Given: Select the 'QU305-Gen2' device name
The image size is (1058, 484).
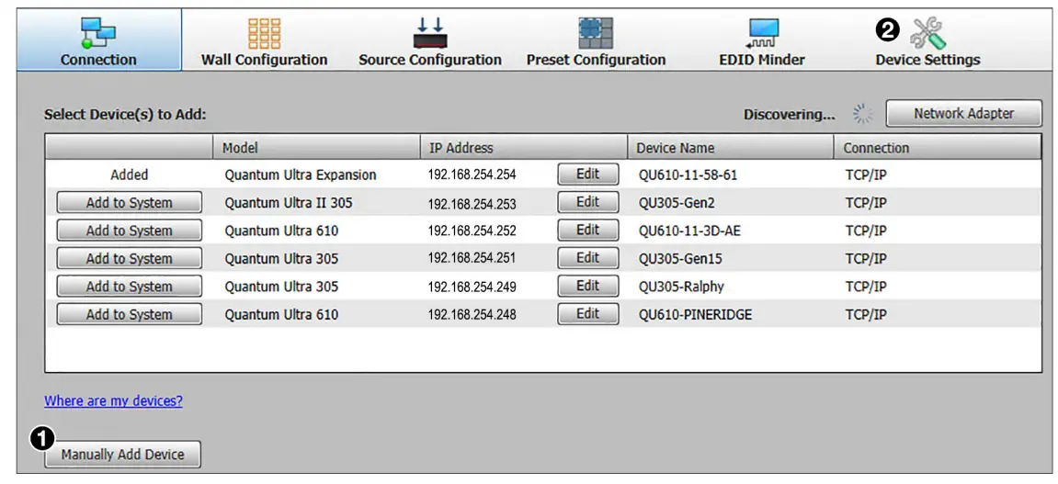Looking at the screenshot, I should (677, 203).
